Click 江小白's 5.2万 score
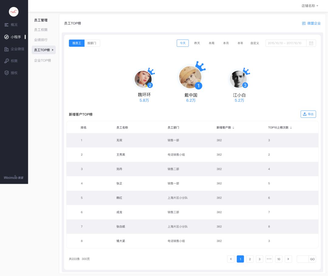Viewport: 328px width, 276px height. [x=239, y=100]
